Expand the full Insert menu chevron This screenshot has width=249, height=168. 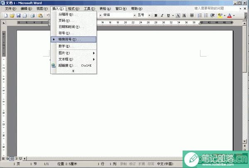point(73,71)
